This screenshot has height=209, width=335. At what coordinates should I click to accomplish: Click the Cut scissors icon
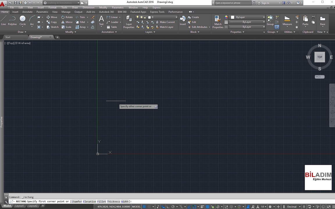(313, 17)
